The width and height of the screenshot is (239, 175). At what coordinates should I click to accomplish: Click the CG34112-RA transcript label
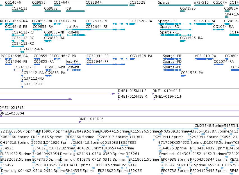click(32, 49)
